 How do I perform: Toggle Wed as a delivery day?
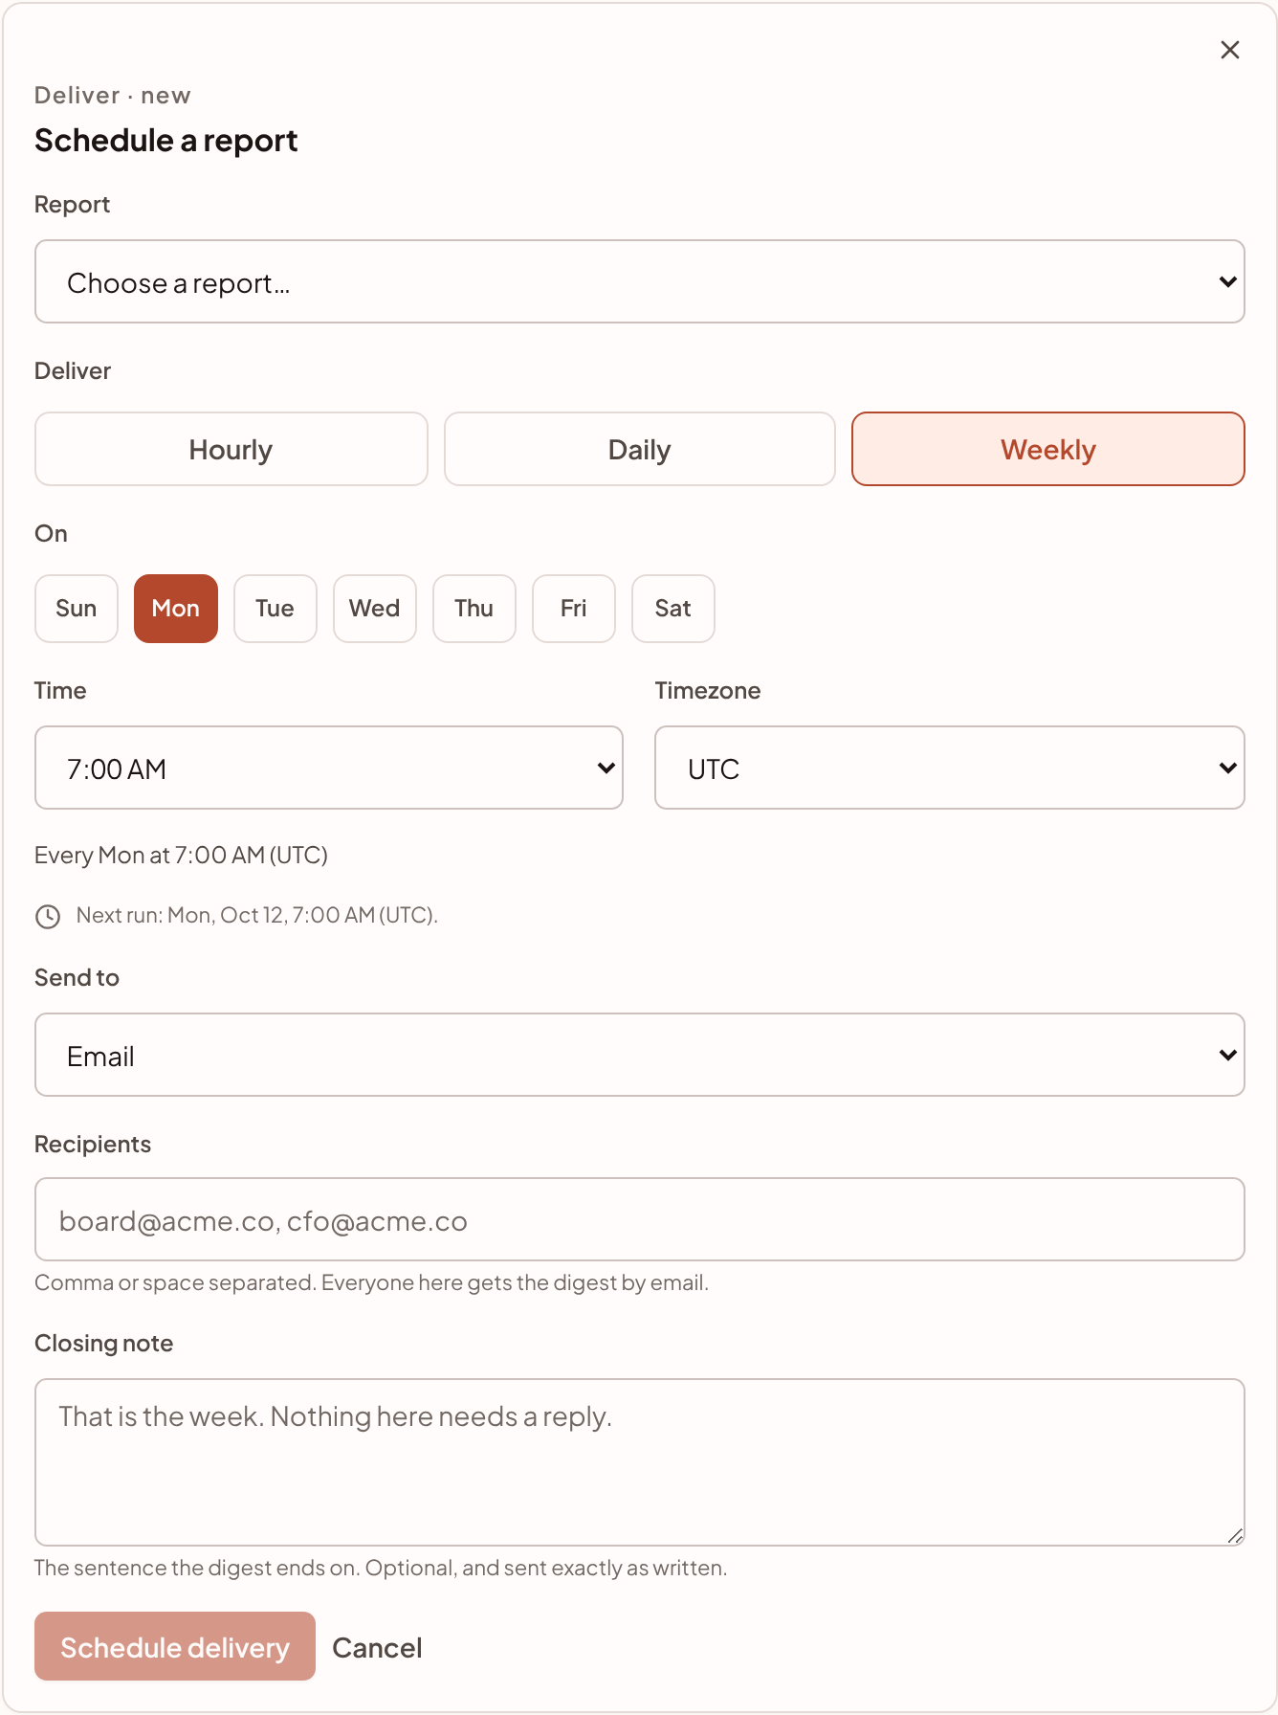pos(375,609)
